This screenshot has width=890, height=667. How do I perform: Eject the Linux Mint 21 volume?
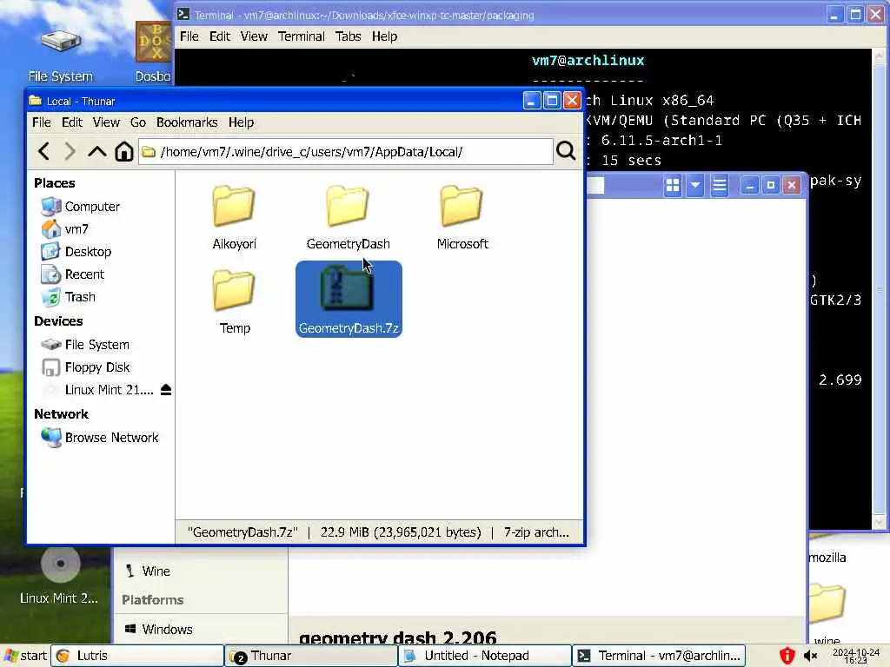click(166, 390)
